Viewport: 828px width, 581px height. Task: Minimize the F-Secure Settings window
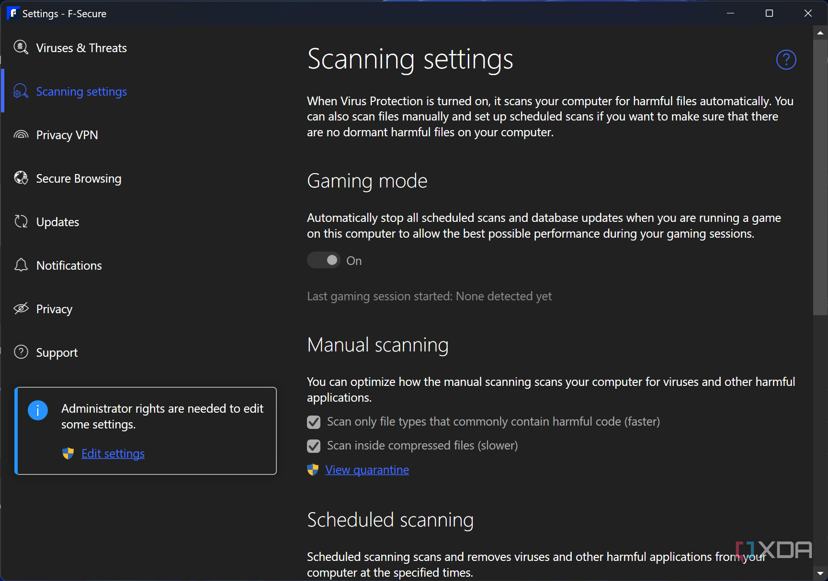[x=730, y=13]
